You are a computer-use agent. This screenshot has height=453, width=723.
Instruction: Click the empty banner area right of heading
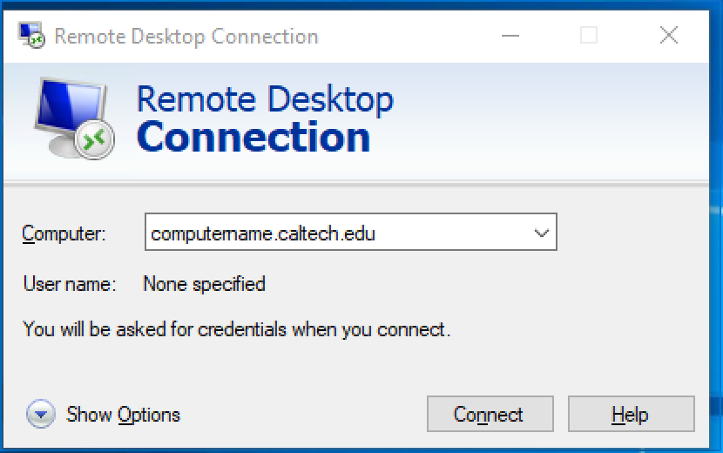[x=557, y=122]
